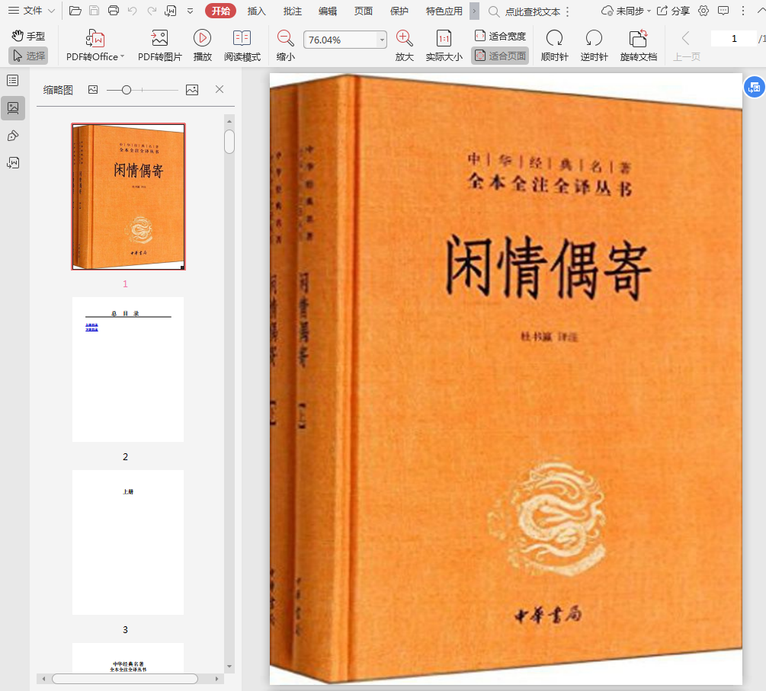Click thumbnail panel scroll up arrow
The width and height of the screenshot is (766, 691).
[x=229, y=120]
